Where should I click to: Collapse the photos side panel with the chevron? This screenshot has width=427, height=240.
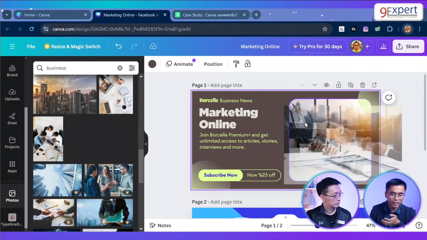146,144
